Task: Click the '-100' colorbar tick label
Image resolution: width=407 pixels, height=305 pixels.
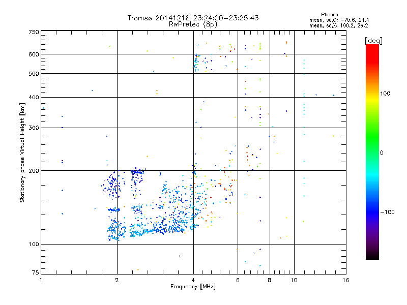Action: coord(387,212)
